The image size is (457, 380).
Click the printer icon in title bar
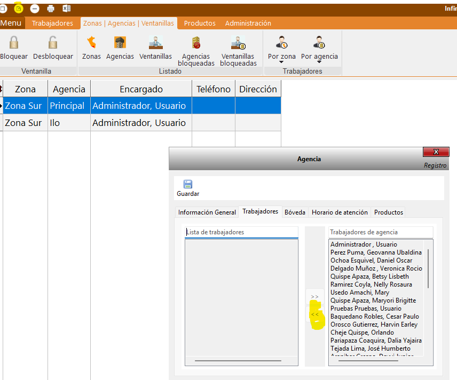coord(51,9)
